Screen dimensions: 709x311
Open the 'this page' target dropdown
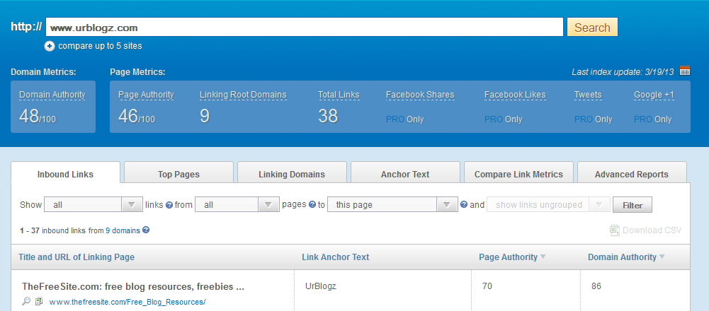pyautogui.click(x=393, y=204)
